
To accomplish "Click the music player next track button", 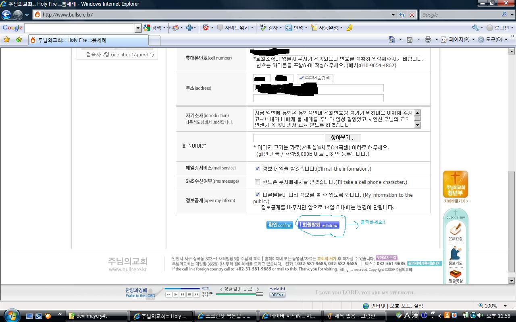I will pos(196,294).
